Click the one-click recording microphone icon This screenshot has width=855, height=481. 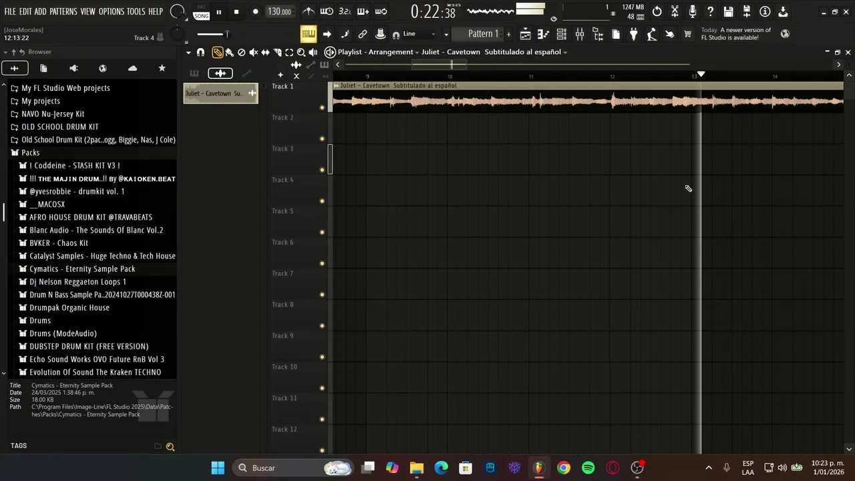coord(693,11)
